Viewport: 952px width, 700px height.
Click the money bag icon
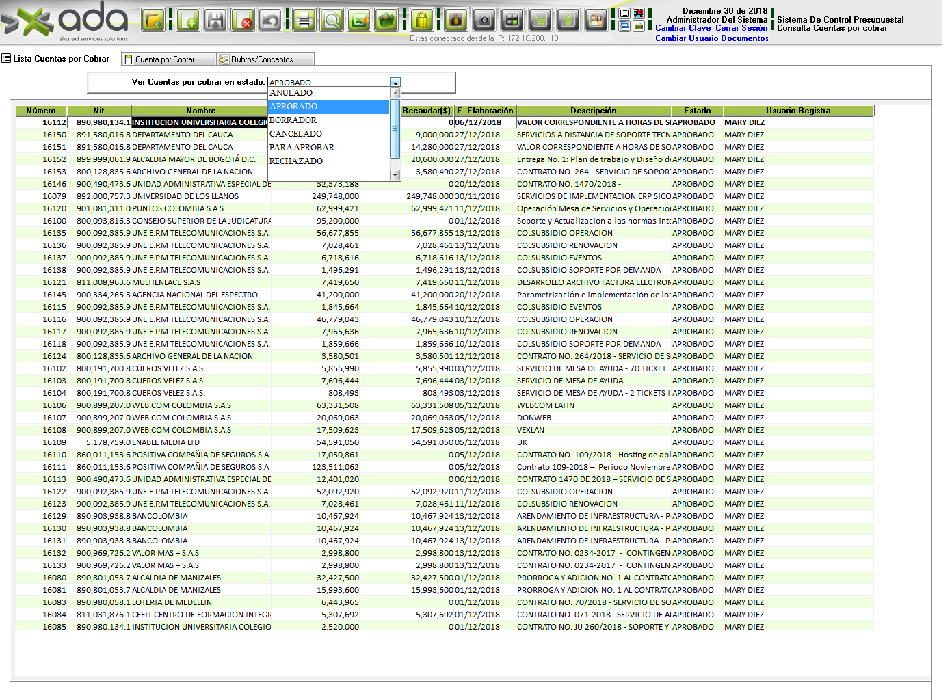pos(456,21)
